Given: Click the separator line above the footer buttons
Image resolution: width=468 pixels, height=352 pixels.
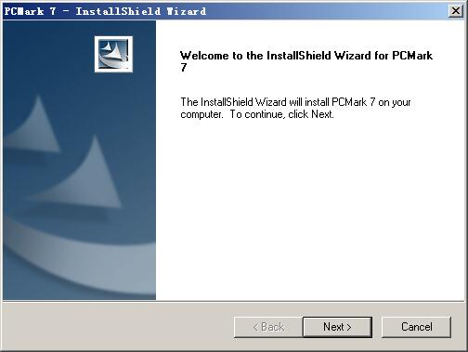Looking at the screenshot, I should [x=234, y=301].
